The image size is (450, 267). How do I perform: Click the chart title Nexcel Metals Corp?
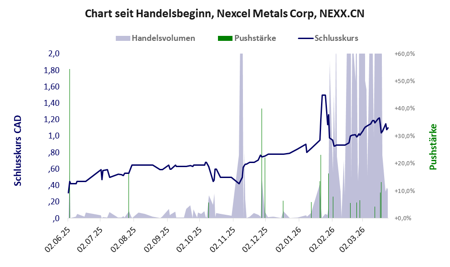pos(225,14)
